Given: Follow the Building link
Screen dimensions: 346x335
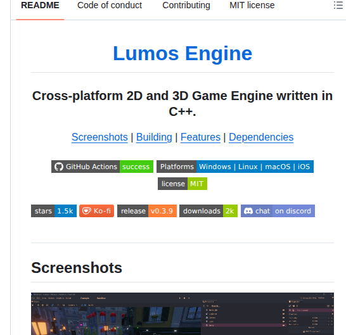Looking at the screenshot, I should tap(154, 137).
